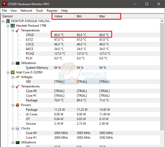165x147 pixels.
Task: Select Core #1 under Temperatures
Action: 93,96
